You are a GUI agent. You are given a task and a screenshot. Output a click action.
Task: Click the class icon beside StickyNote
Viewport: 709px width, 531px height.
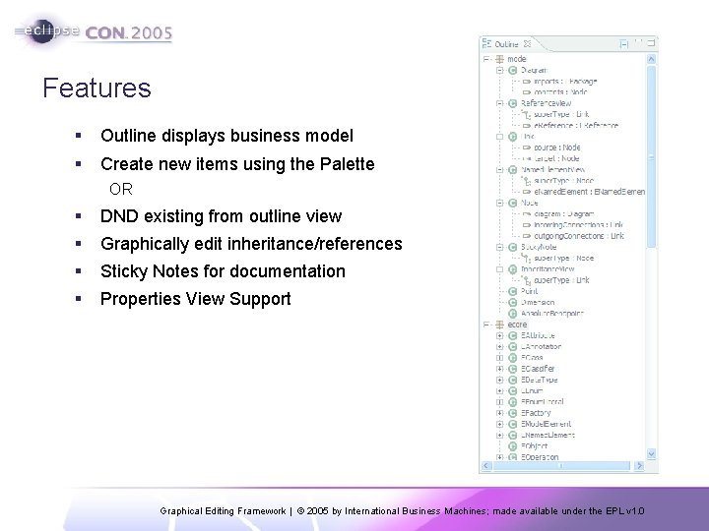point(512,247)
